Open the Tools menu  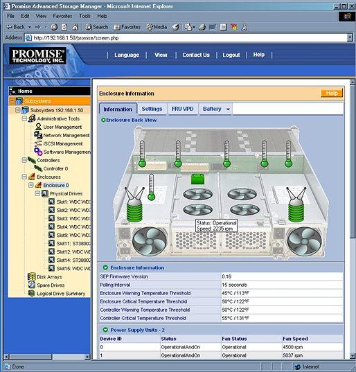(x=84, y=16)
